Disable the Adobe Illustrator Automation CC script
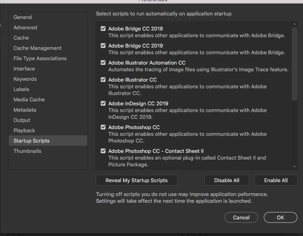Screen dimensions: 303x236 (103, 63)
